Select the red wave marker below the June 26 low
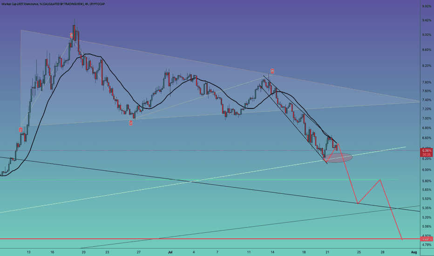Image resolution: width=434 pixels, height=256 pixels. coord(131,123)
